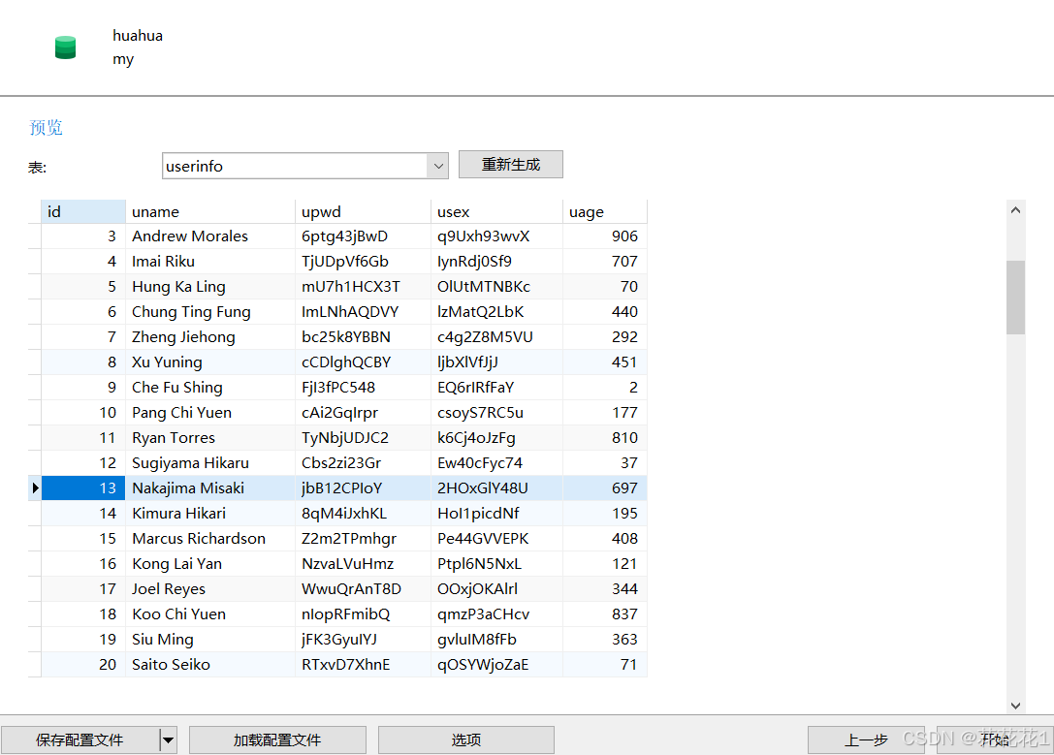1054x755 pixels.
Task: Select the Kimura Hikari cell
Action: (x=210, y=513)
